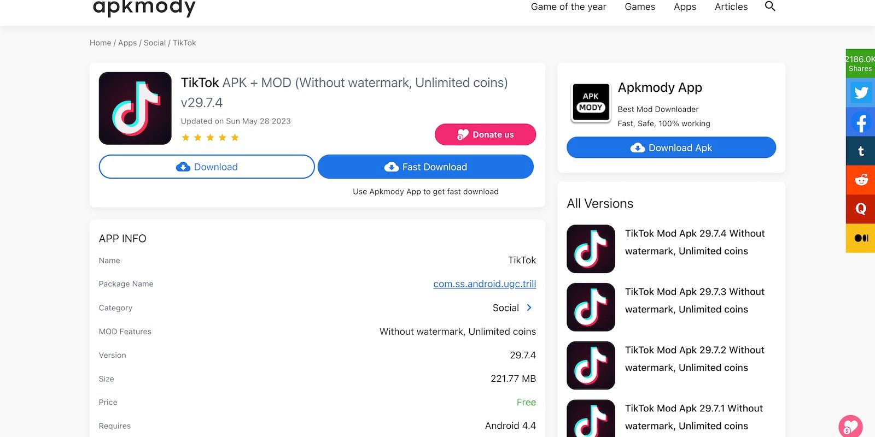875x437 pixels.
Task: Click the MOD Features row label
Action: (125, 332)
